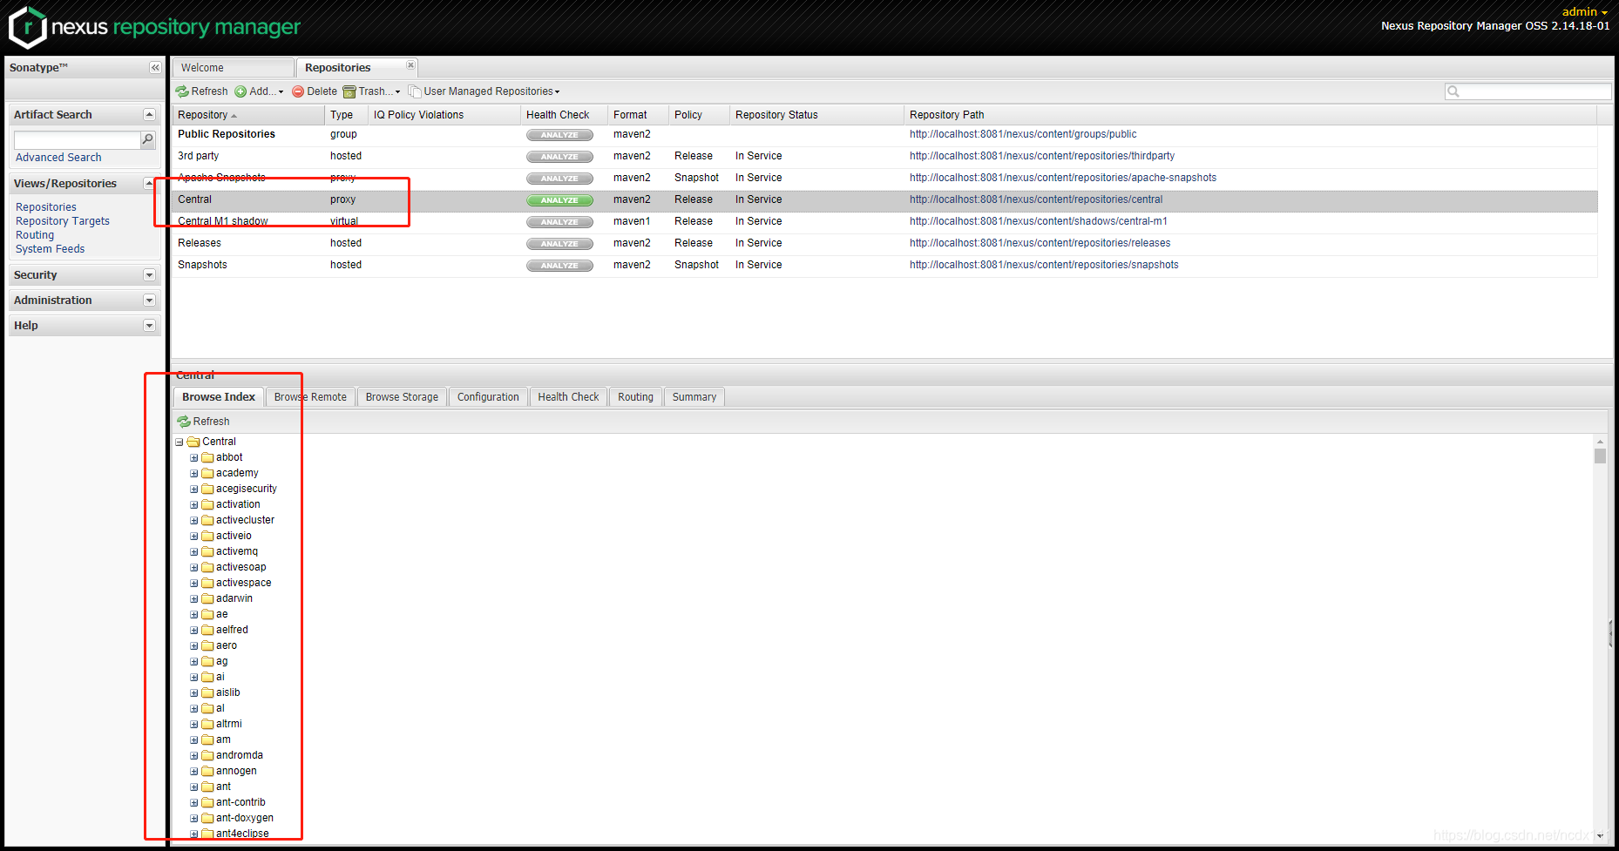Switch to the Summary tab
This screenshot has height=851, width=1619.
point(694,397)
